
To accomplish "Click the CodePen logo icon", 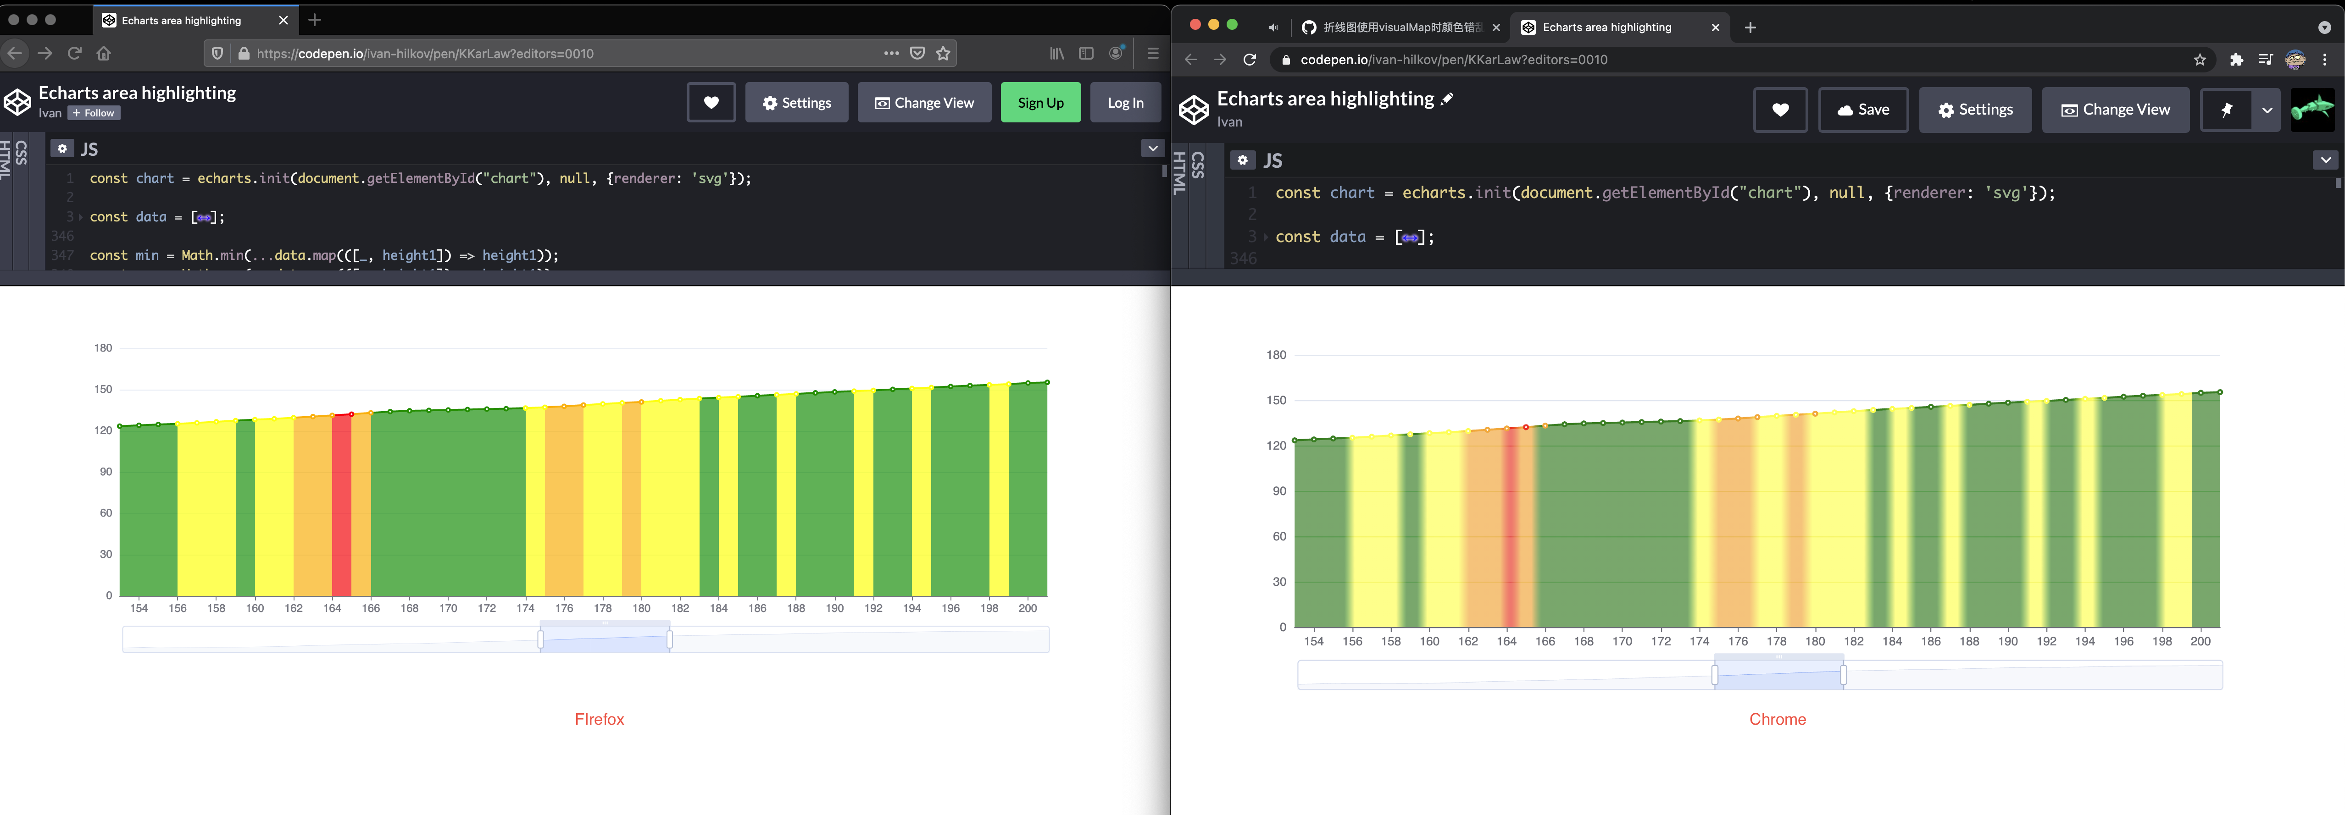I will pos(17,102).
